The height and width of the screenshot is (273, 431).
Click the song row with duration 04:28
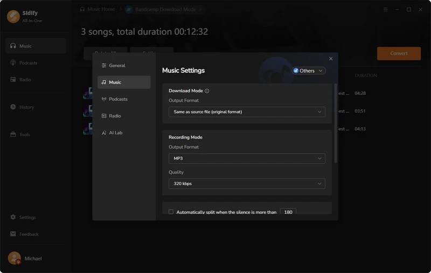click(252, 93)
